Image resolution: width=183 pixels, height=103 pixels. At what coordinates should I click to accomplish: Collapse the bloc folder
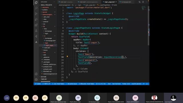[x=45, y=29]
